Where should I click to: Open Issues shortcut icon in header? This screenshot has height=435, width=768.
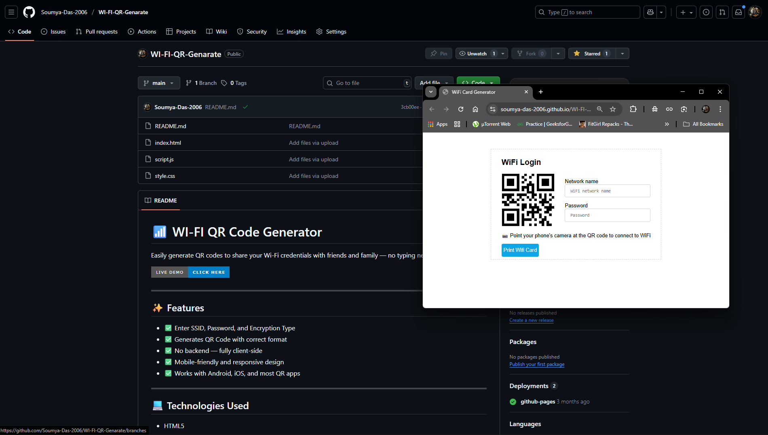click(x=706, y=12)
